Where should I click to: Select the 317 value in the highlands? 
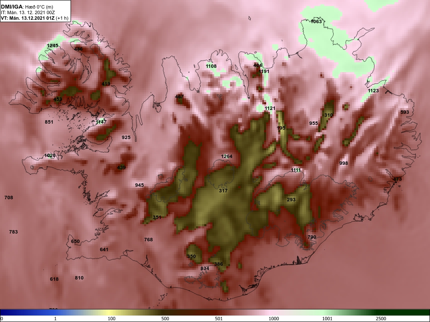tap(223, 191)
